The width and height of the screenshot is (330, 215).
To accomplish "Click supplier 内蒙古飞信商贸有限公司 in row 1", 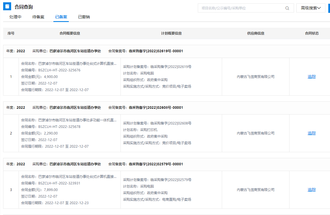I will [x=256, y=77].
